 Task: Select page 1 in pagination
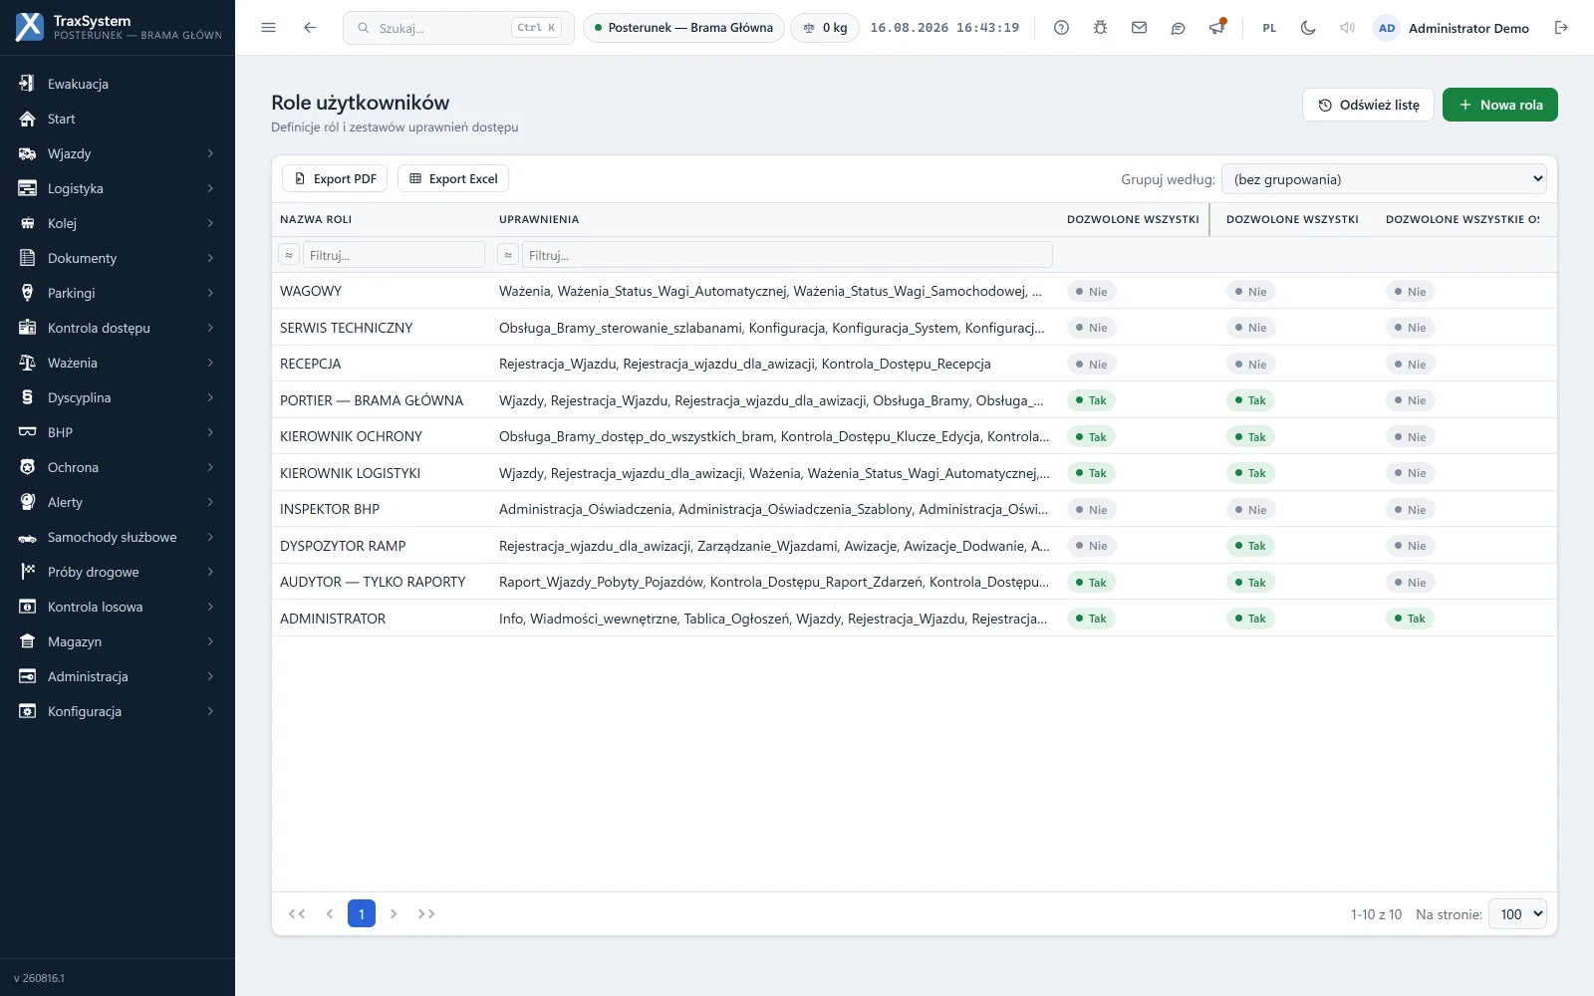click(x=362, y=913)
